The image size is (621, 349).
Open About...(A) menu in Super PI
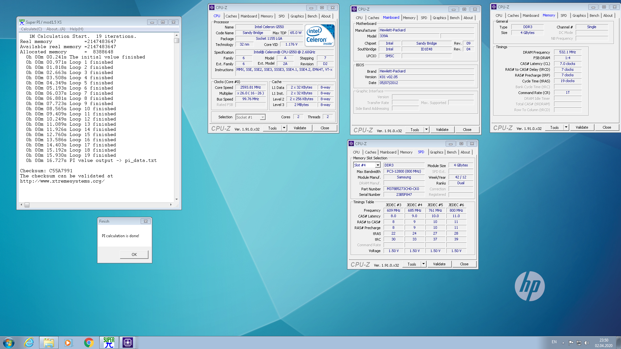[56, 29]
